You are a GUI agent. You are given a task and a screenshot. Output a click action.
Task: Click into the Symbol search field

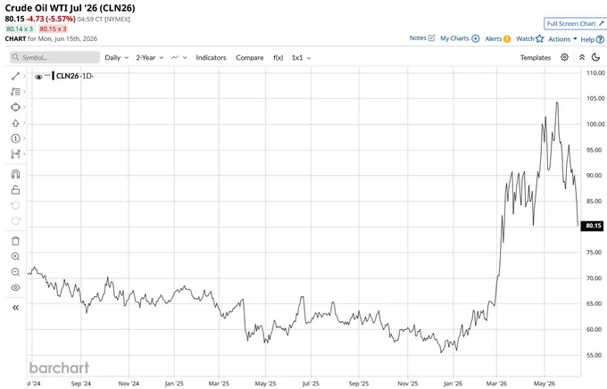tap(54, 57)
